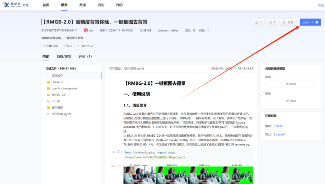Click the 科技 tag
This screenshot has width=325, height=184.
pos(68,46)
